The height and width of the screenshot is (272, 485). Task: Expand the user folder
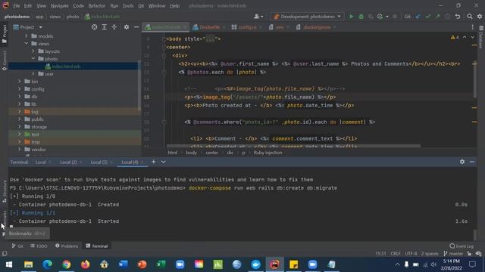[33, 74]
